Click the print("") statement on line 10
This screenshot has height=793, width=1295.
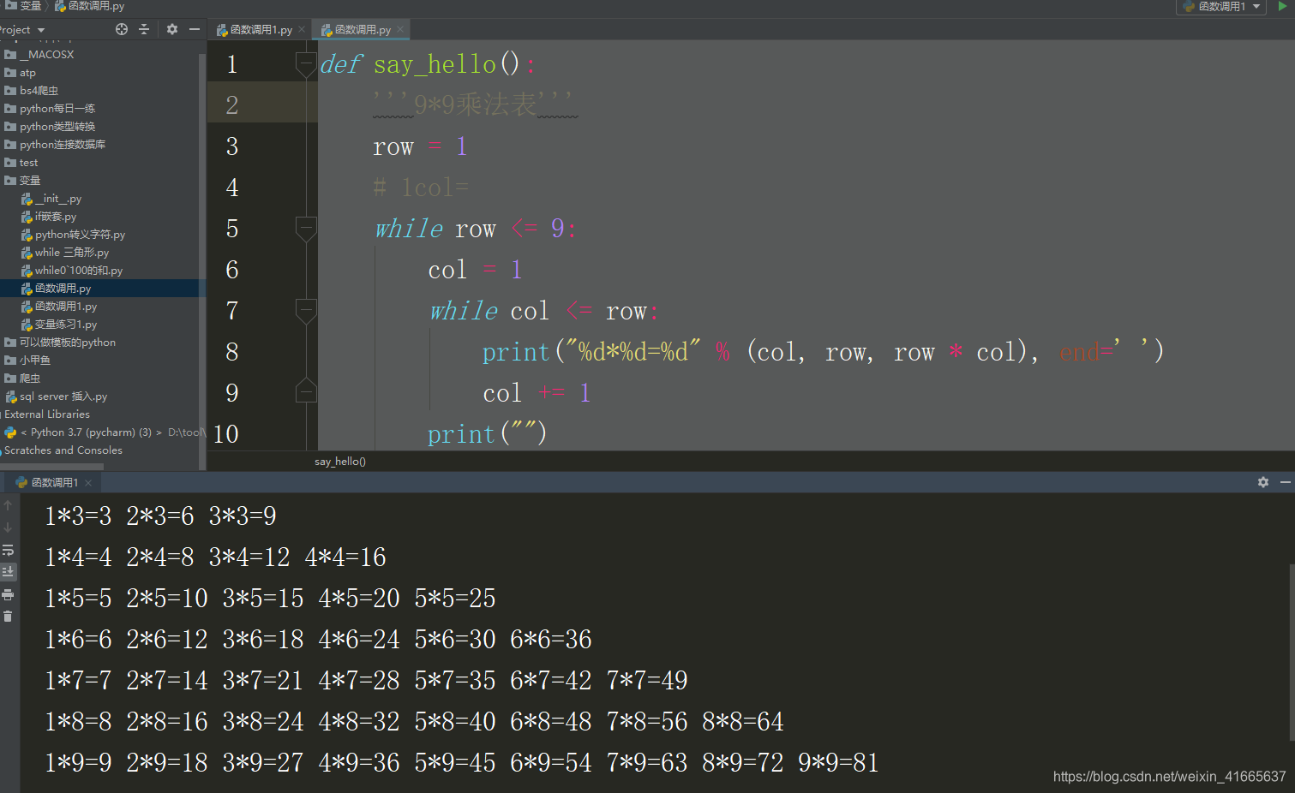(x=487, y=434)
